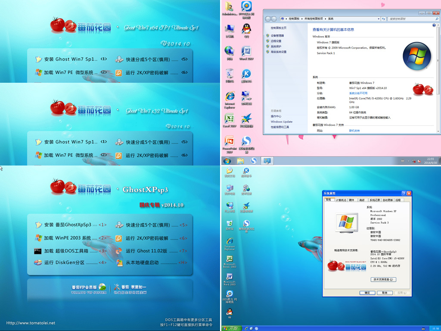Select 安装 番茄GhostXpSp3 boot option
The image size is (441, 331).
(x=71, y=225)
